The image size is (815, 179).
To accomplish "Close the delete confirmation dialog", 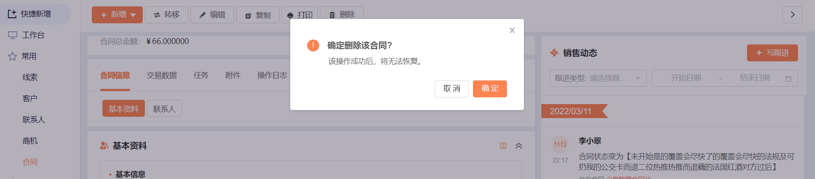I will point(512,30).
